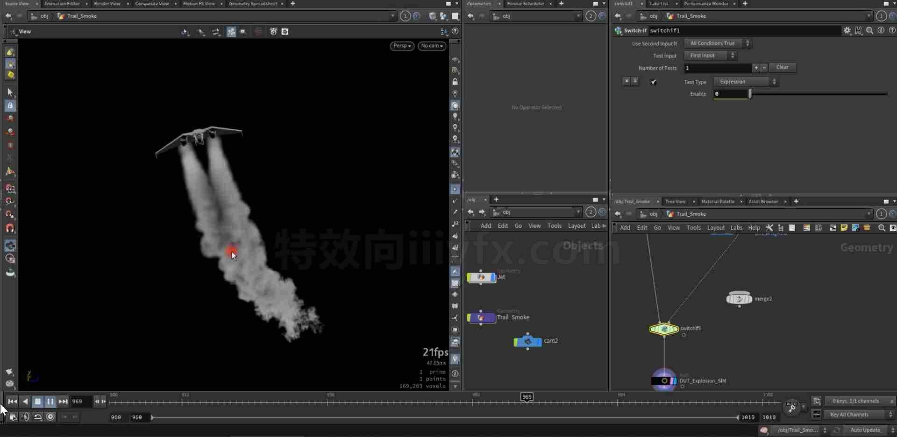
Task: Select the cam2 camera node
Action: tap(528, 341)
